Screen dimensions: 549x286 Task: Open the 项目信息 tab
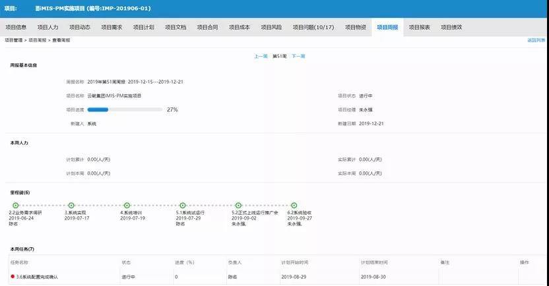point(16,28)
